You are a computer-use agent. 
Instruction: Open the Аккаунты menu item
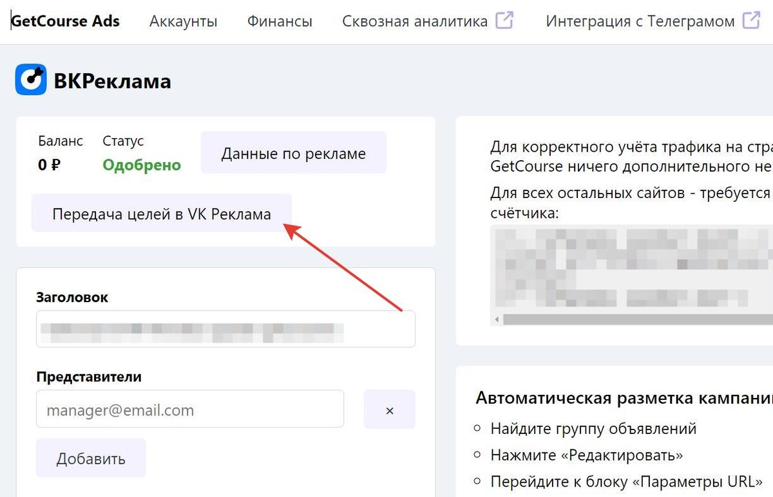pyautogui.click(x=184, y=21)
